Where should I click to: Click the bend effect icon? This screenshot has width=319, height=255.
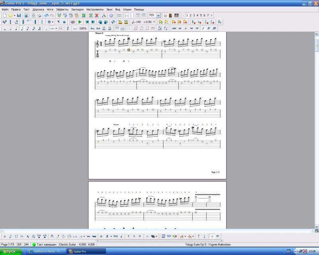(58, 237)
